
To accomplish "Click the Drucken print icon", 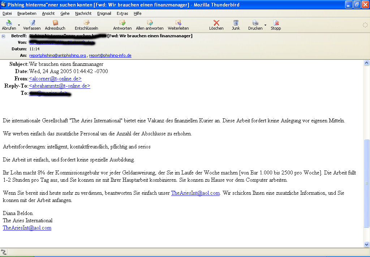I will click(x=255, y=23).
